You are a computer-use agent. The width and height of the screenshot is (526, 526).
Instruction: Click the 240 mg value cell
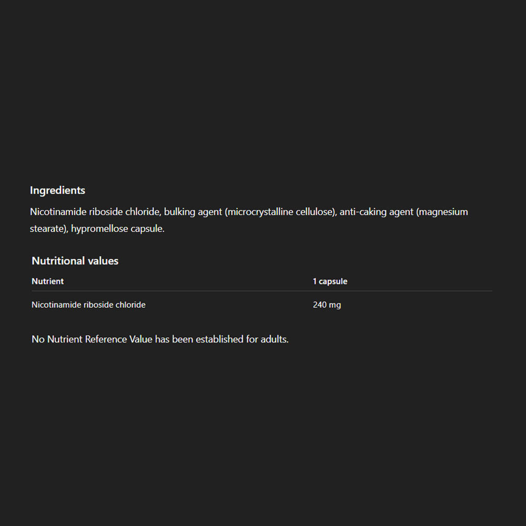coord(327,305)
